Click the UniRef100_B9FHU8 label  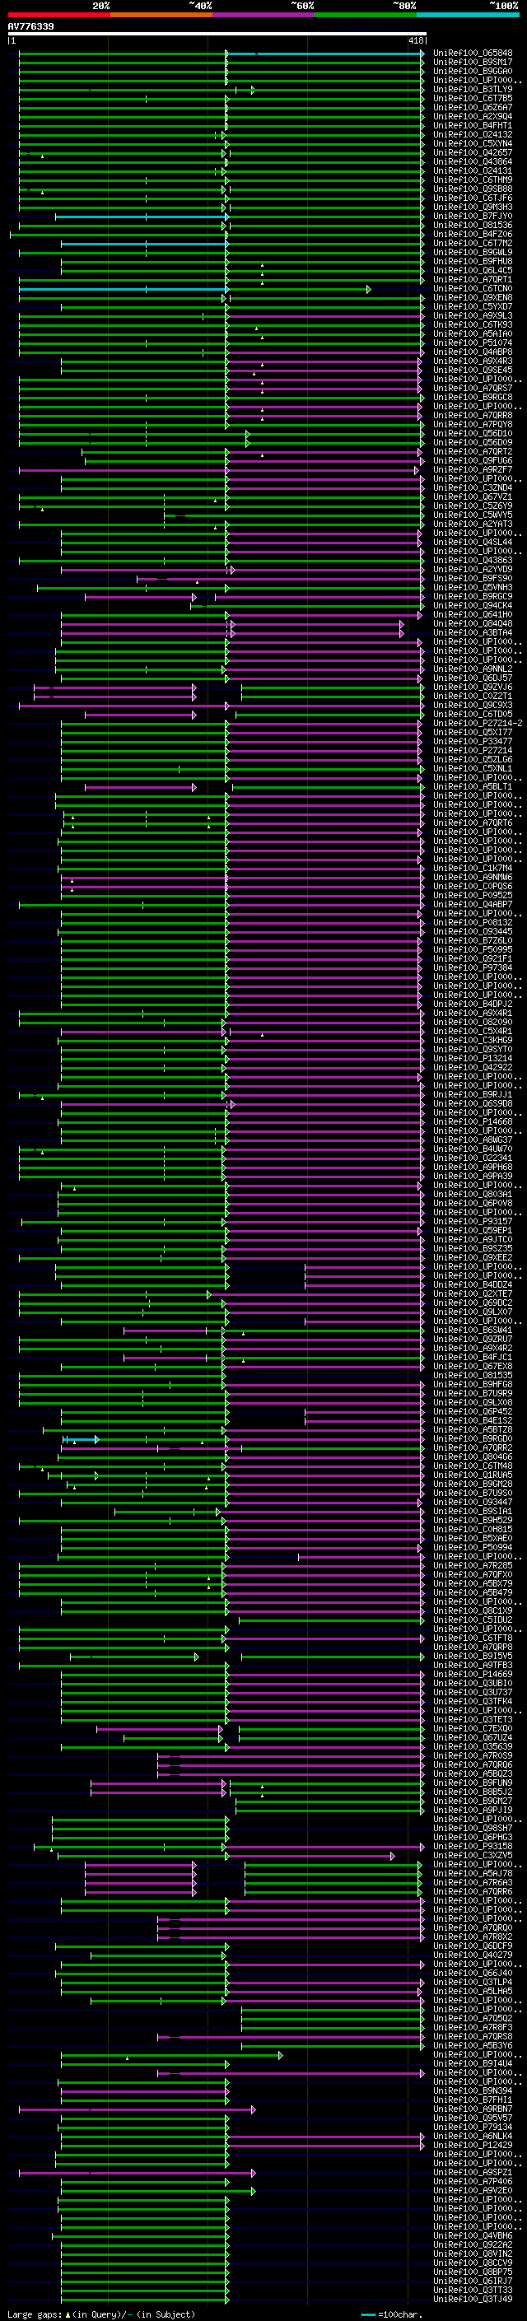point(473,261)
